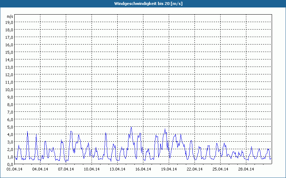Click the y-axis label '18,0'

coord(9,30)
